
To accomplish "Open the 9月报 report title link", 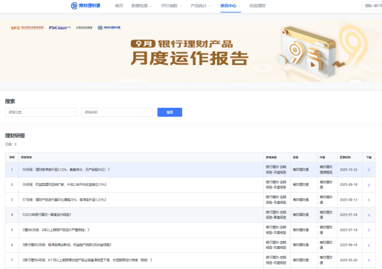I will (66, 170).
